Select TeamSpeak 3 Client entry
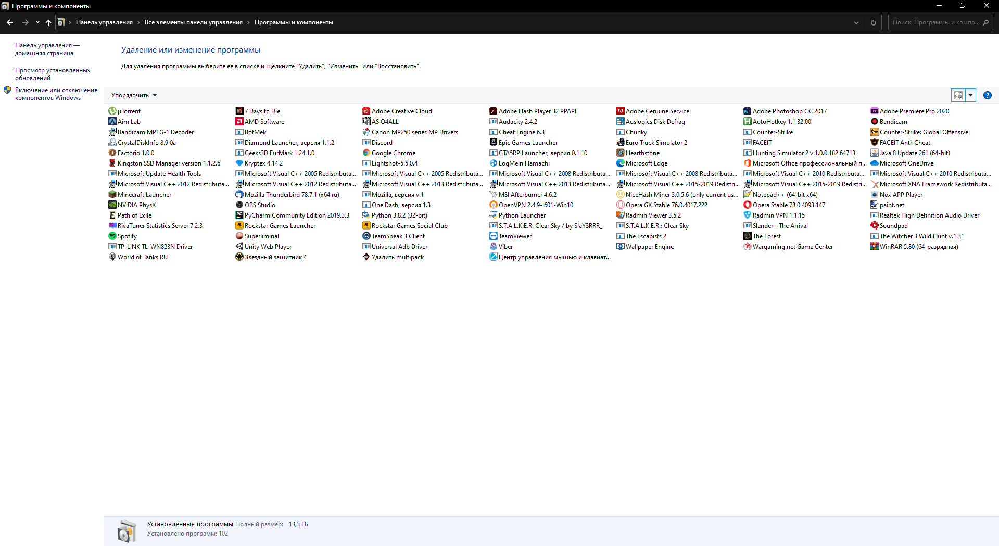 pos(394,236)
